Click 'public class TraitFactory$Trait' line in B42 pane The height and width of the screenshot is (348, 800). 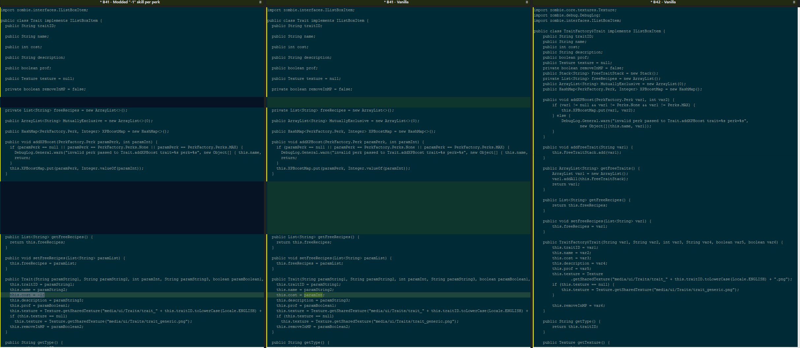pyautogui.click(x=599, y=31)
